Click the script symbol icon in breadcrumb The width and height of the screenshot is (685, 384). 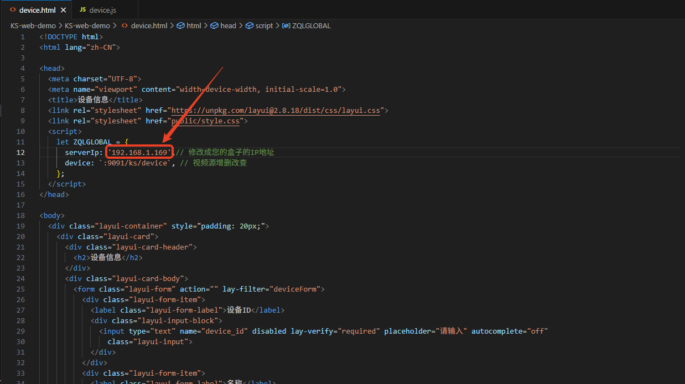(250, 25)
